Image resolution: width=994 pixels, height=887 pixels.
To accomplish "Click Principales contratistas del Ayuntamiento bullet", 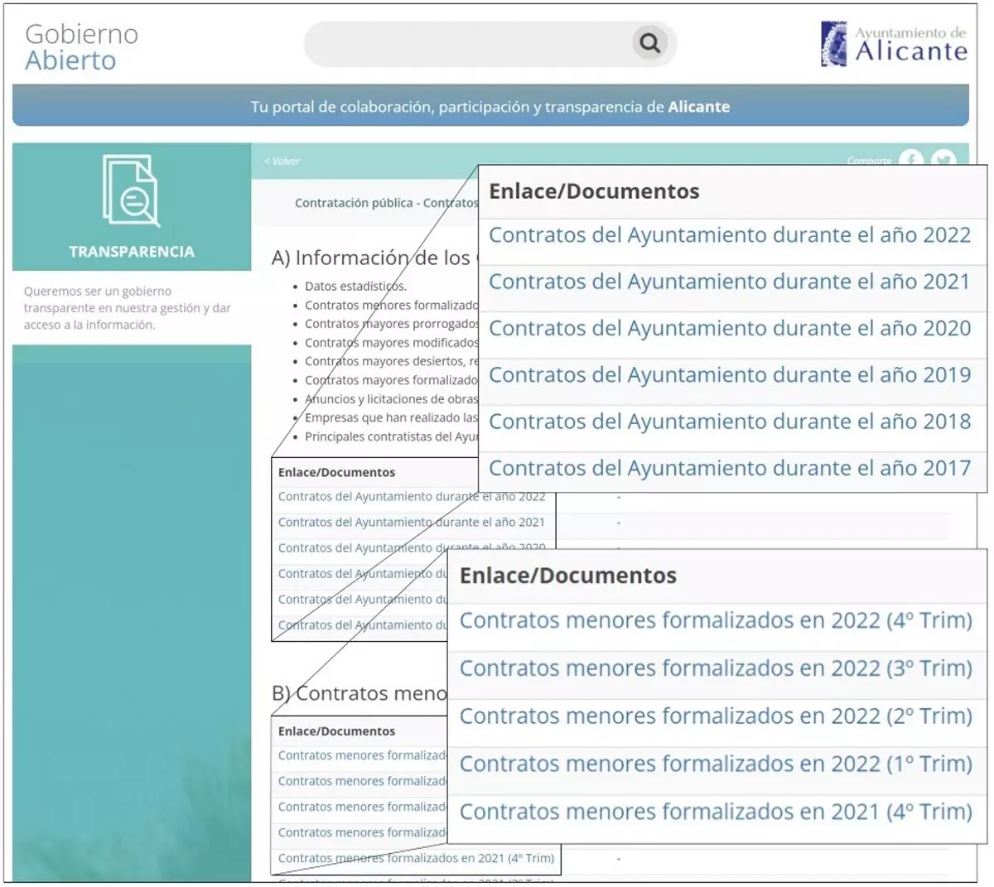I will 391,436.
